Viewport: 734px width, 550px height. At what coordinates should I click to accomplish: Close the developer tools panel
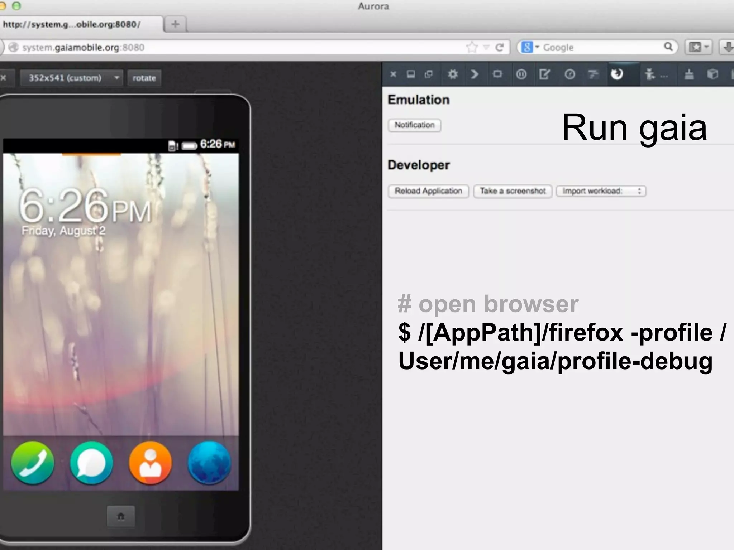pos(393,74)
